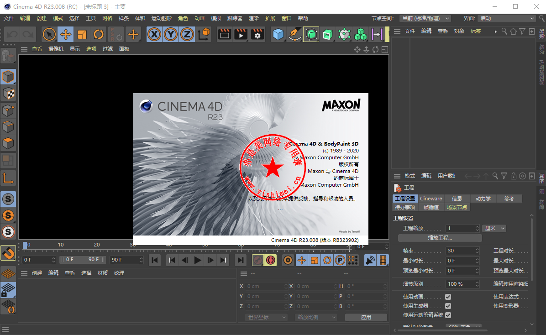Play the animation forward
The image size is (546, 335).
pos(197,260)
